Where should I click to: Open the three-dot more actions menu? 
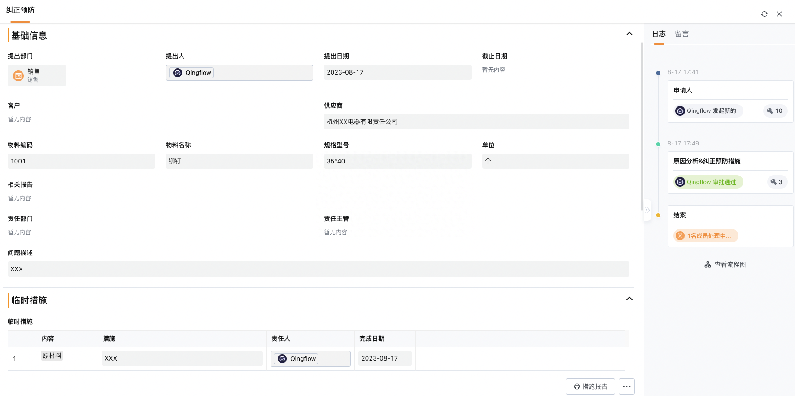(627, 387)
